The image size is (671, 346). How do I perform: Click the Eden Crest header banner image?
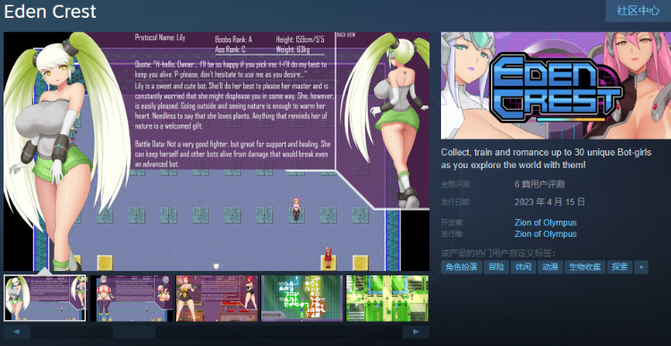(556, 86)
